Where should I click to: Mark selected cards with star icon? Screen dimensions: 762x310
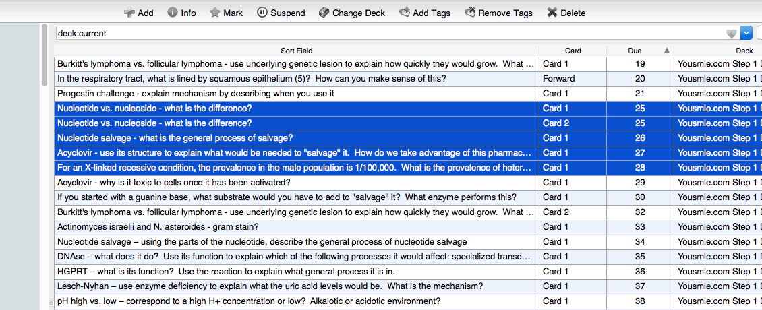pyautogui.click(x=215, y=13)
